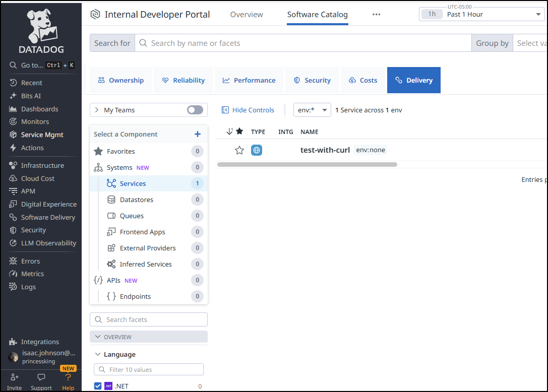Switch to the Reliability view
The width and height of the screenshot is (548, 392).
[183, 80]
